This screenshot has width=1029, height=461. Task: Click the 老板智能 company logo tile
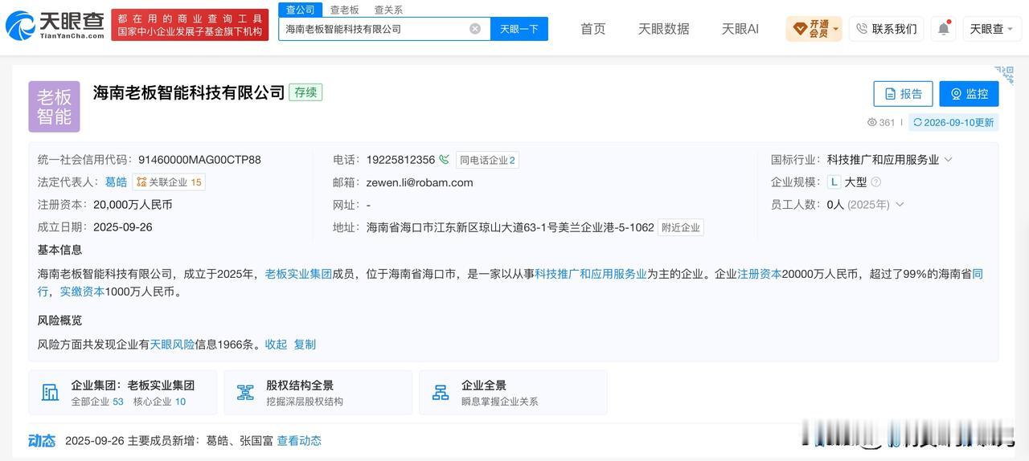[x=54, y=106]
